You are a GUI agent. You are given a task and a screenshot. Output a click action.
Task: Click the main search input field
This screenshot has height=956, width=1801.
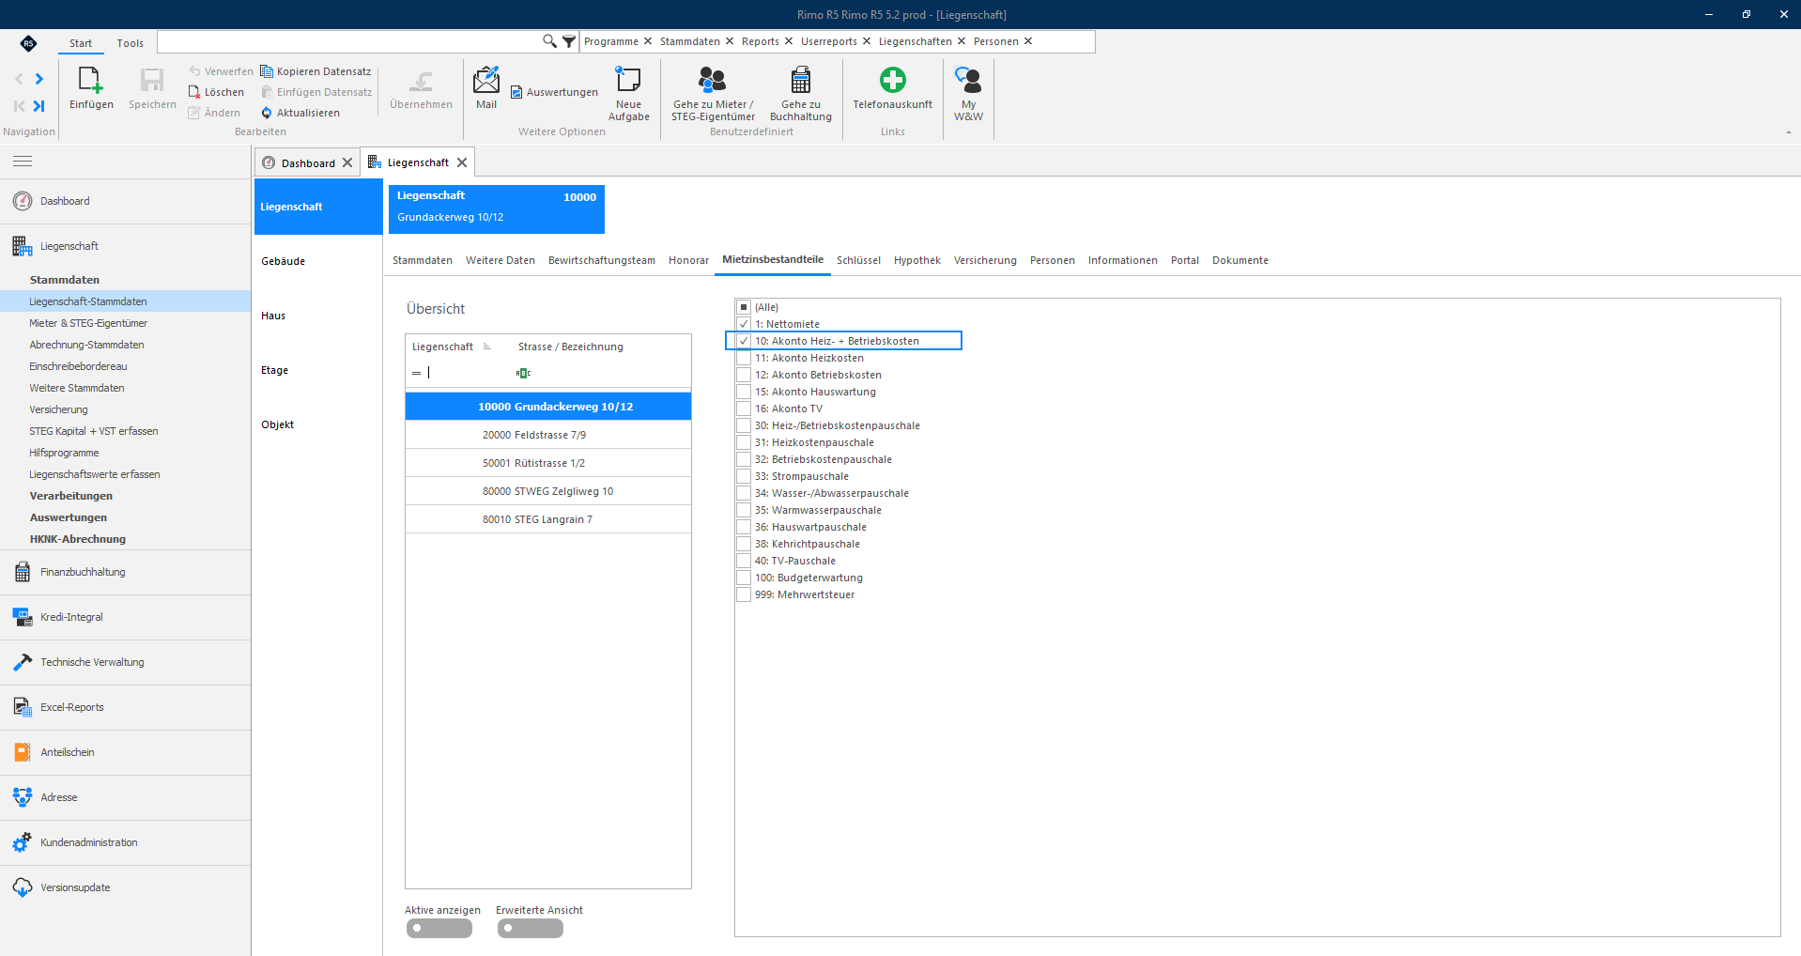click(x=348, y=41)
